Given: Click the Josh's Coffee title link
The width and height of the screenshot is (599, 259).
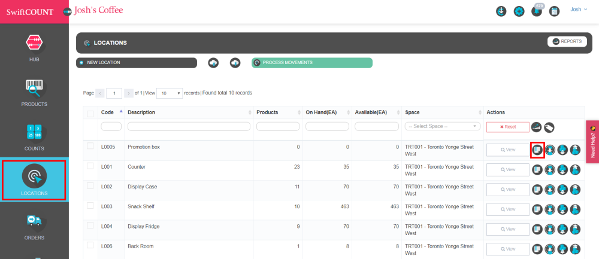Looking at the screenshot, I should (x=99, y=10).
